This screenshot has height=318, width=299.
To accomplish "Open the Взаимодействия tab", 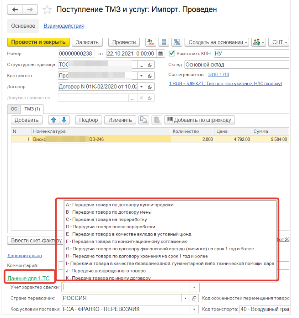I will pos(64,26).
